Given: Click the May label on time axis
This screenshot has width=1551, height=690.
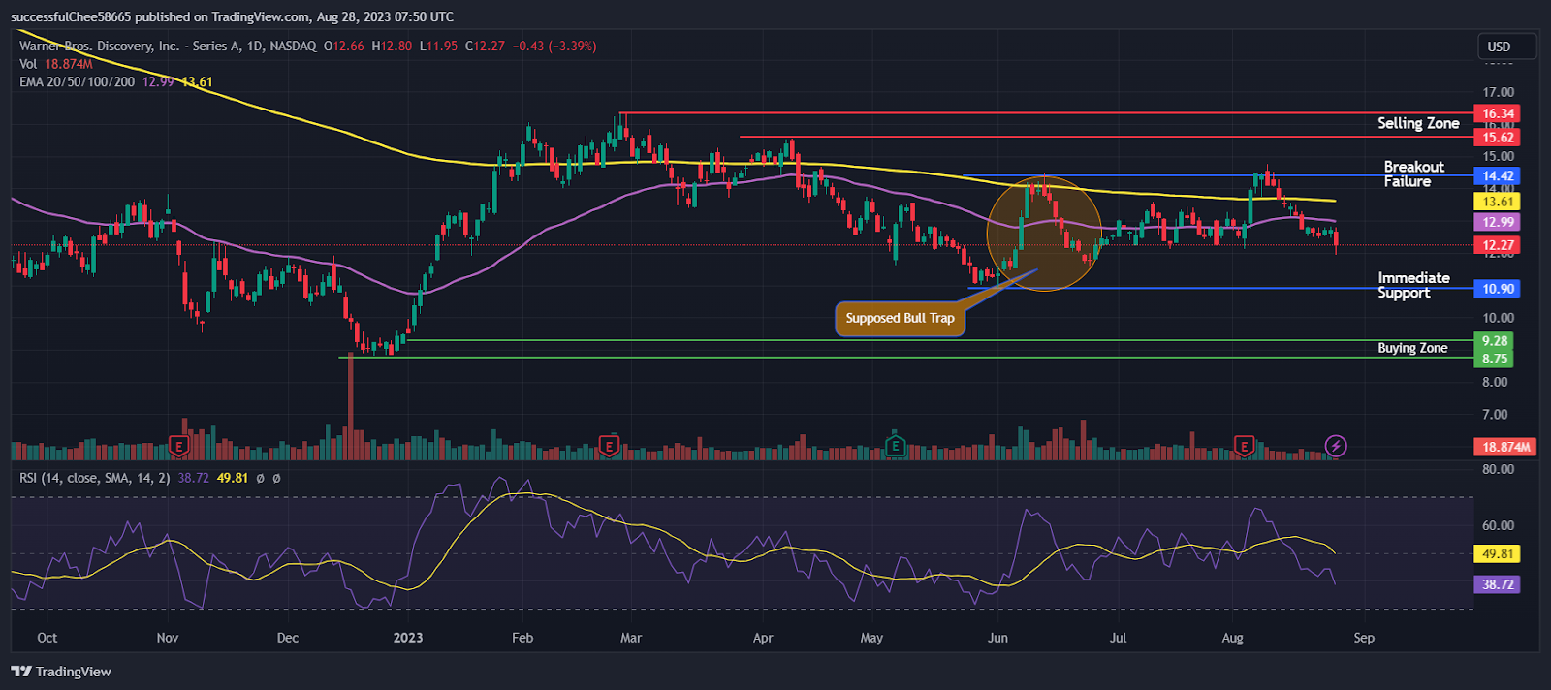Looking at the screenshot, I should click(x=871, y=638).
